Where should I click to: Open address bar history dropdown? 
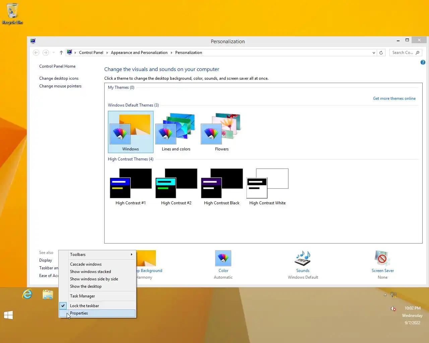(x=374, y=53)
